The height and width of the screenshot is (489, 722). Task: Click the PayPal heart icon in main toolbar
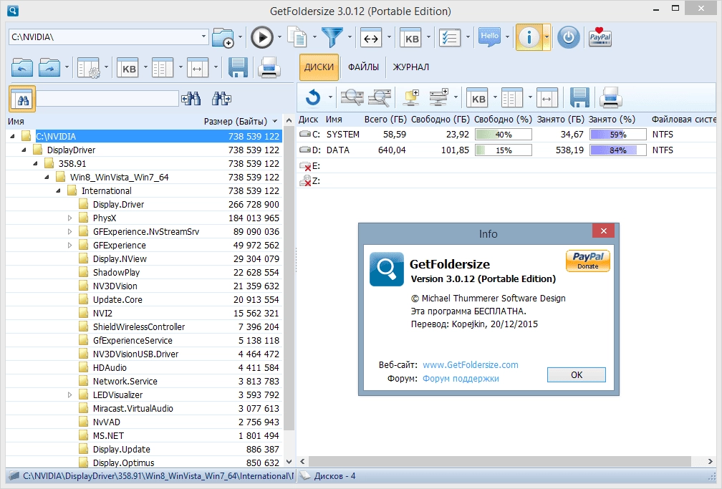600,37
